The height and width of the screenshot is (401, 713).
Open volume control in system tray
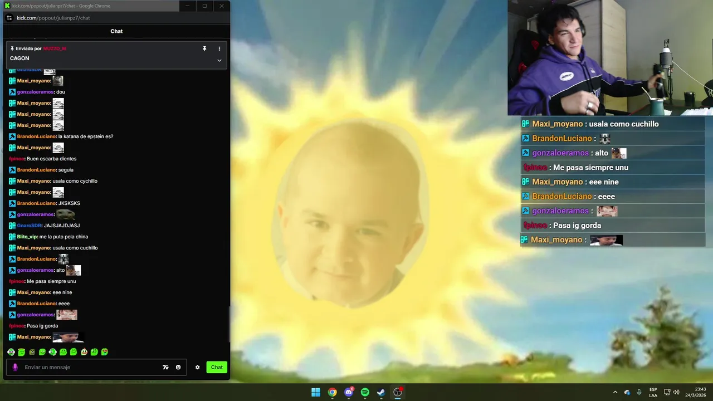point(676,392)
